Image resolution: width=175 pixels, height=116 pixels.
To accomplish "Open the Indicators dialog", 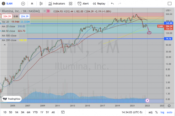I will click(x=57, y=4).
